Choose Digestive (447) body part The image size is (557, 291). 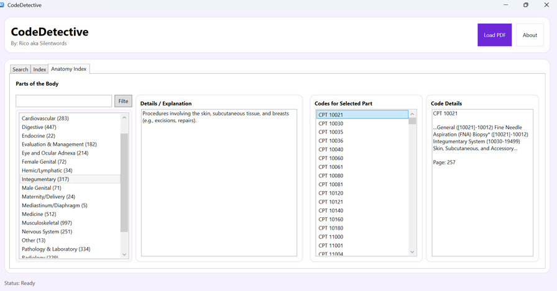point(39,127)
